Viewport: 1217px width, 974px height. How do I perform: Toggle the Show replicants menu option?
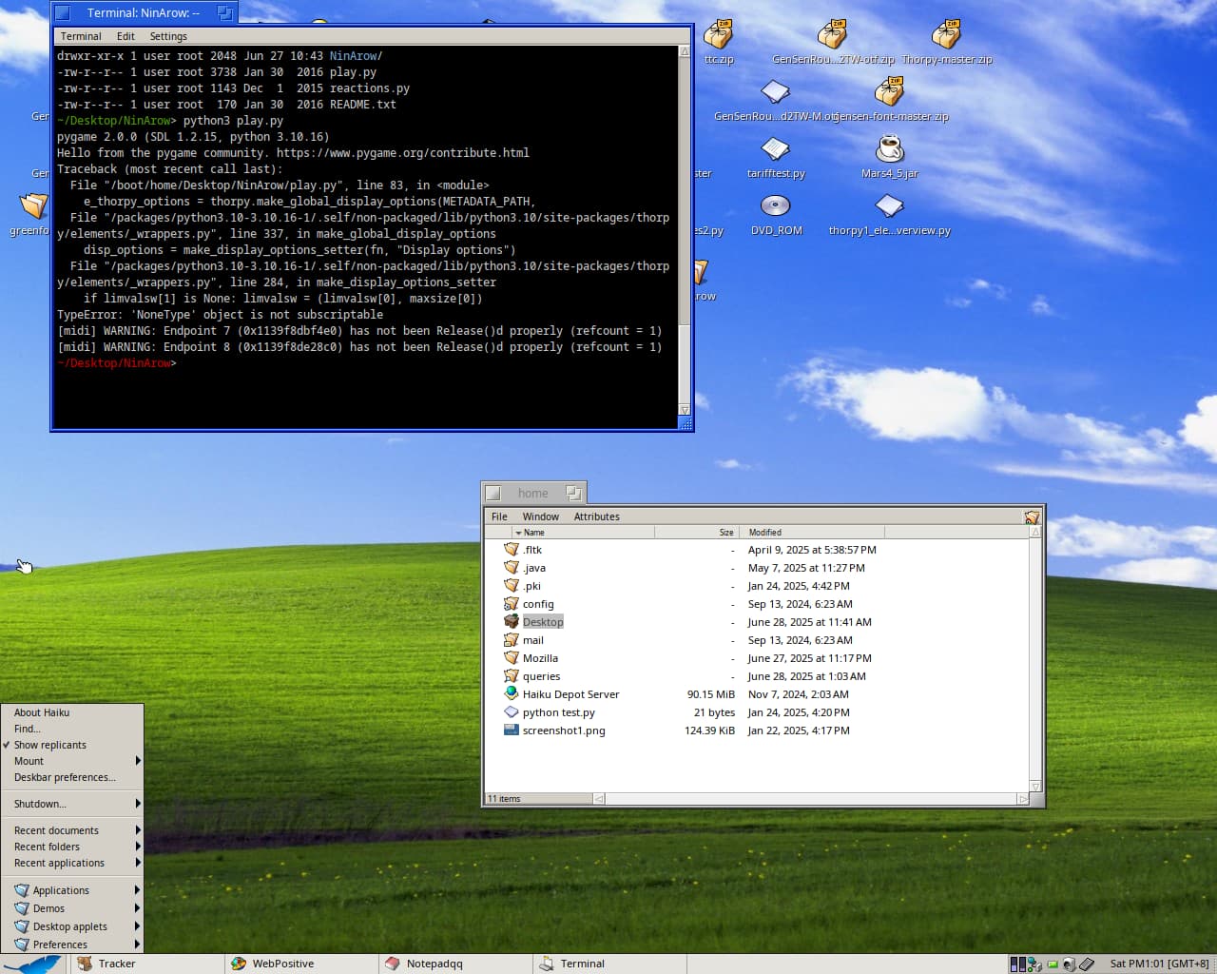tap(50, 745)
